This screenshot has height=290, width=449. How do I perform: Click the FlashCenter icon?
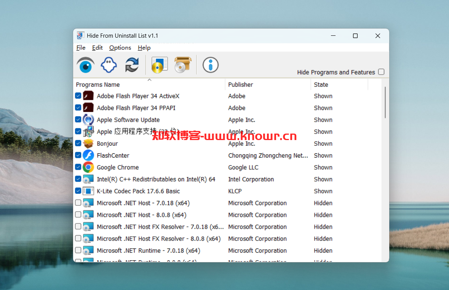[x=88, y=155]
